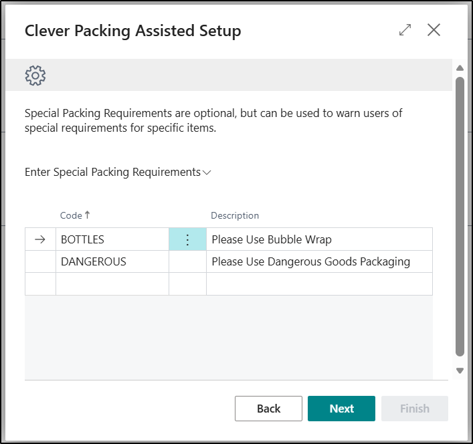Viewport: 473px width, 444px height.
Task: Click the vertical scrollbar thumb
Action: point(459,214)
